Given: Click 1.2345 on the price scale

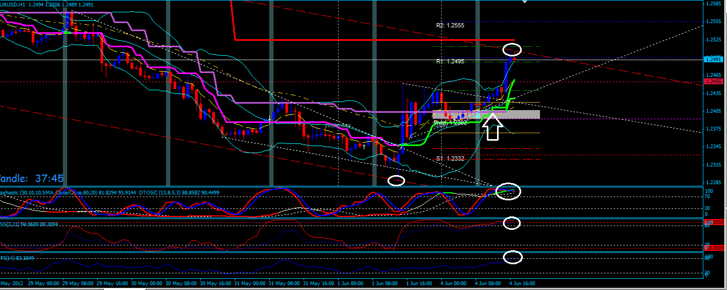Looking at the screenshot, I should [713, 147].
